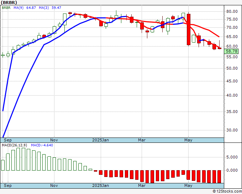242x194 pixels.
Task: Click the 5.000 MACD axis label
Action: [x=232, y=157]
